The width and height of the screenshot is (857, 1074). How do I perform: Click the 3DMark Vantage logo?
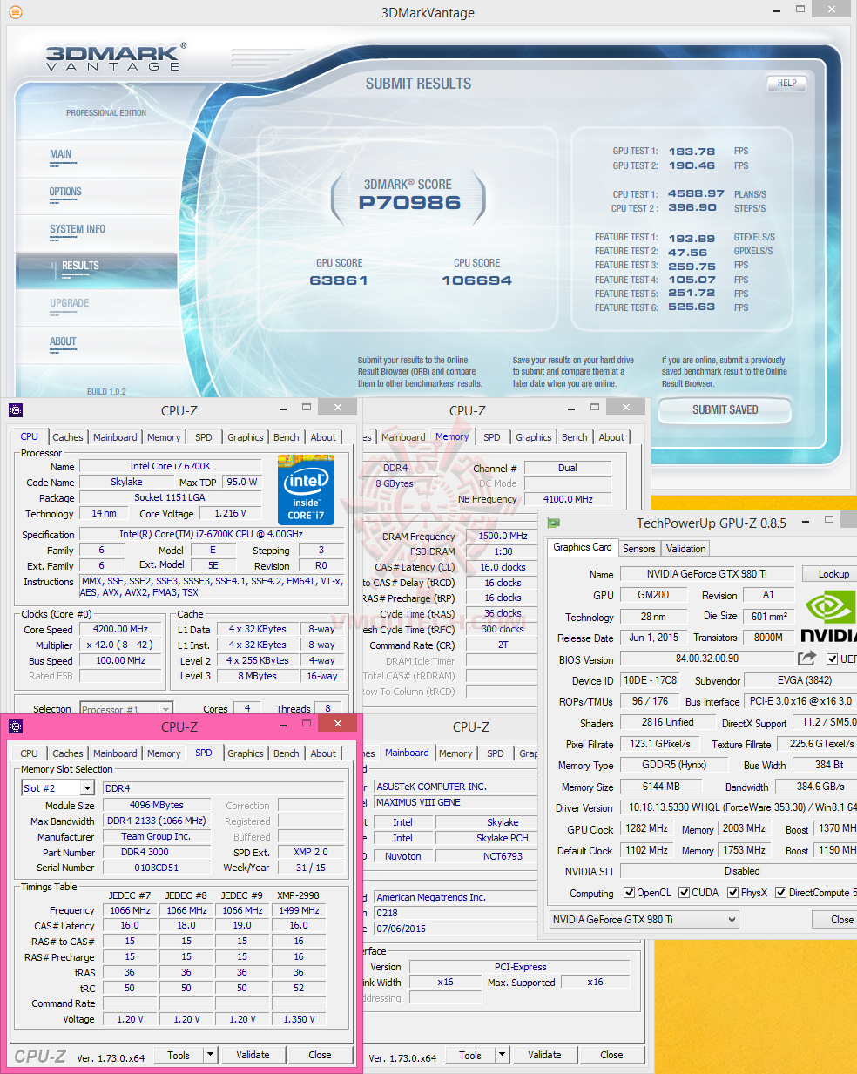coord(116,57)
